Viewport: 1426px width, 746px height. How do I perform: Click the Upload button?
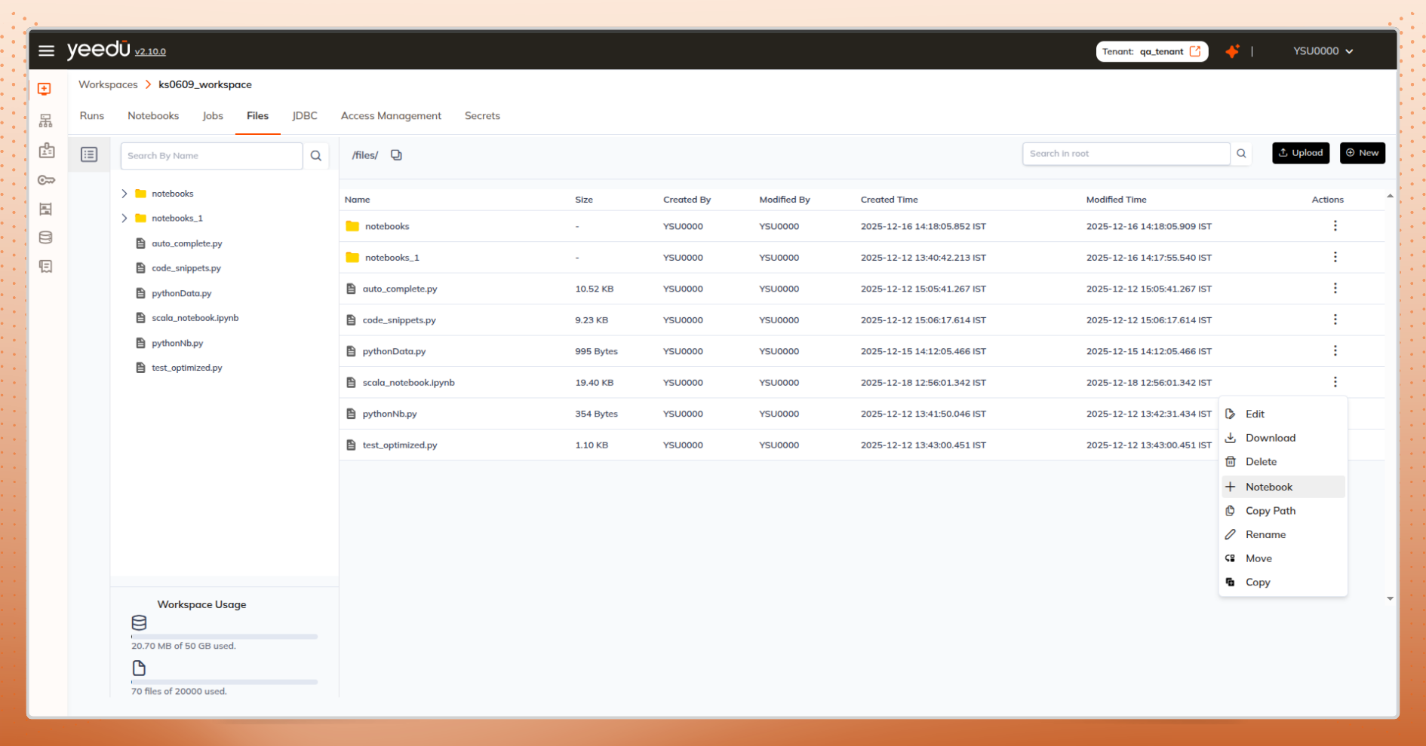coord(1300,153)
